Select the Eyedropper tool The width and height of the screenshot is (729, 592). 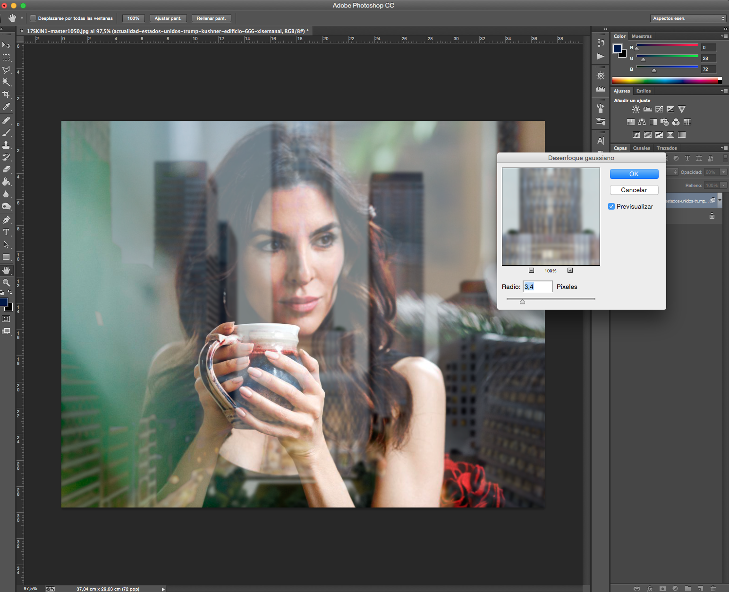pyautogui.click(x=6, y=107)
